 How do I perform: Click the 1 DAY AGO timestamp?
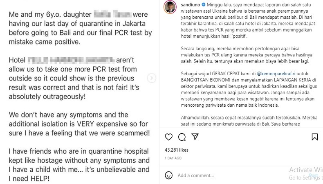coord(173,158)
